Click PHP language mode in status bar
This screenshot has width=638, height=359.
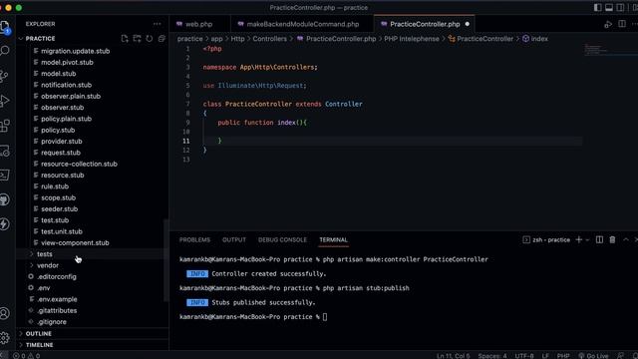pyautogui.click(x=563, y=356)
